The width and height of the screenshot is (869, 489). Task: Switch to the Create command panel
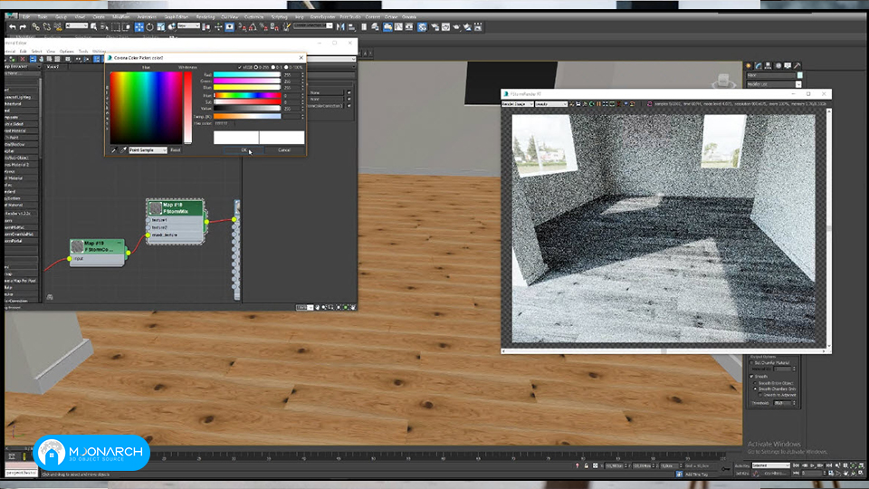pyautogui.click(x=749, y=65)
